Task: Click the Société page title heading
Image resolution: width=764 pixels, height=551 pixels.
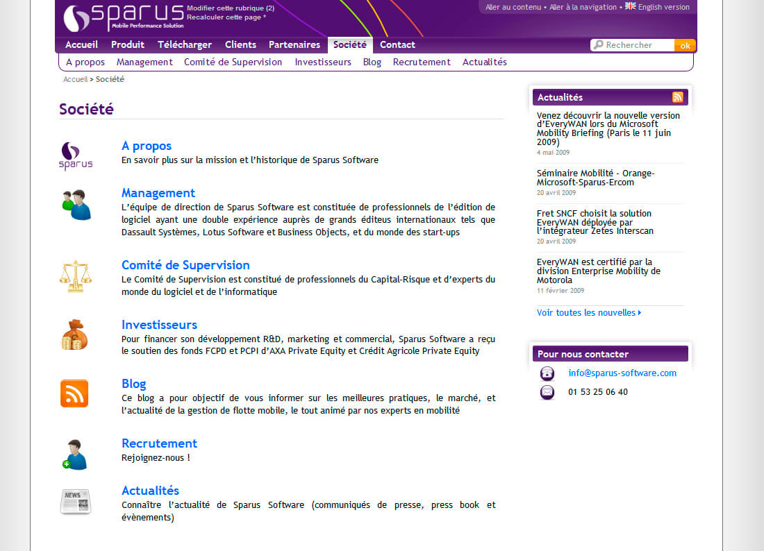Action: [86, 109]
